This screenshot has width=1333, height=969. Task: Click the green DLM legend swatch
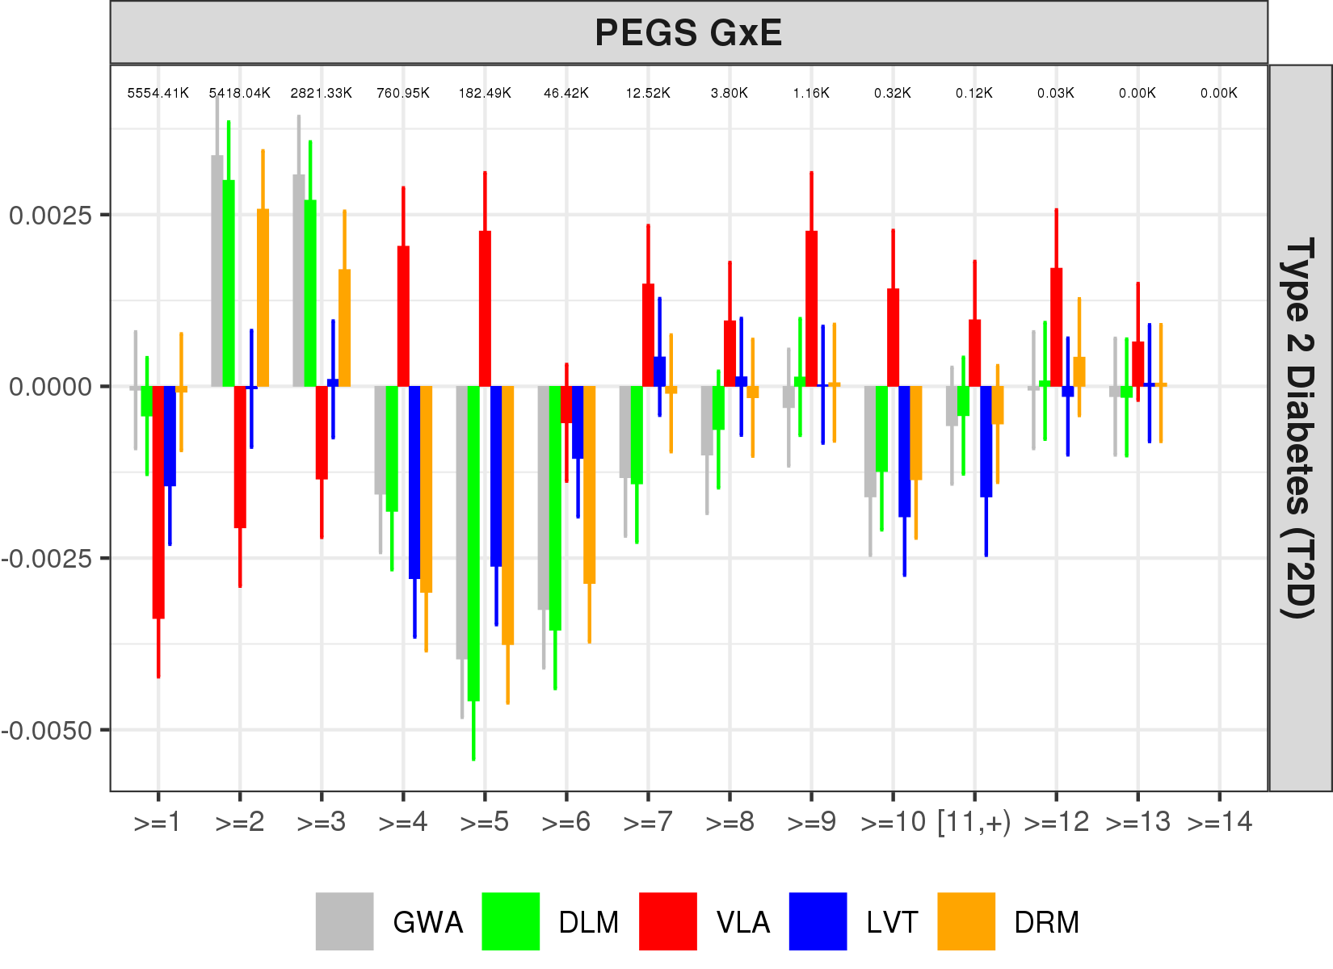pos(510,921)
